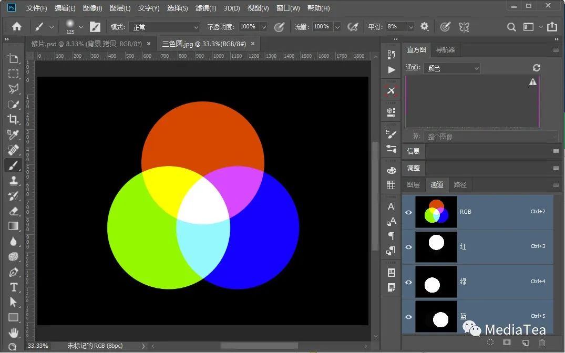Screen dimensions: 565x353
Task: Toggle airbrush build-up effects
Action: point(353,27)
